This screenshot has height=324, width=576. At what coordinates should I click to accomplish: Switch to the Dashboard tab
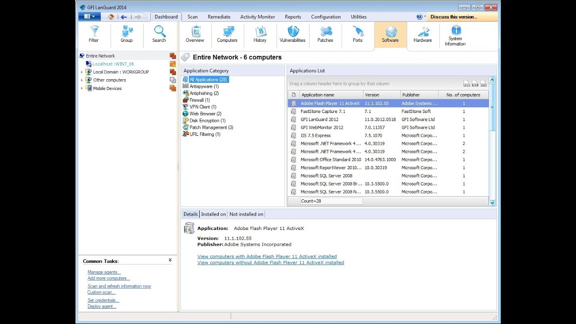[166, 17]
